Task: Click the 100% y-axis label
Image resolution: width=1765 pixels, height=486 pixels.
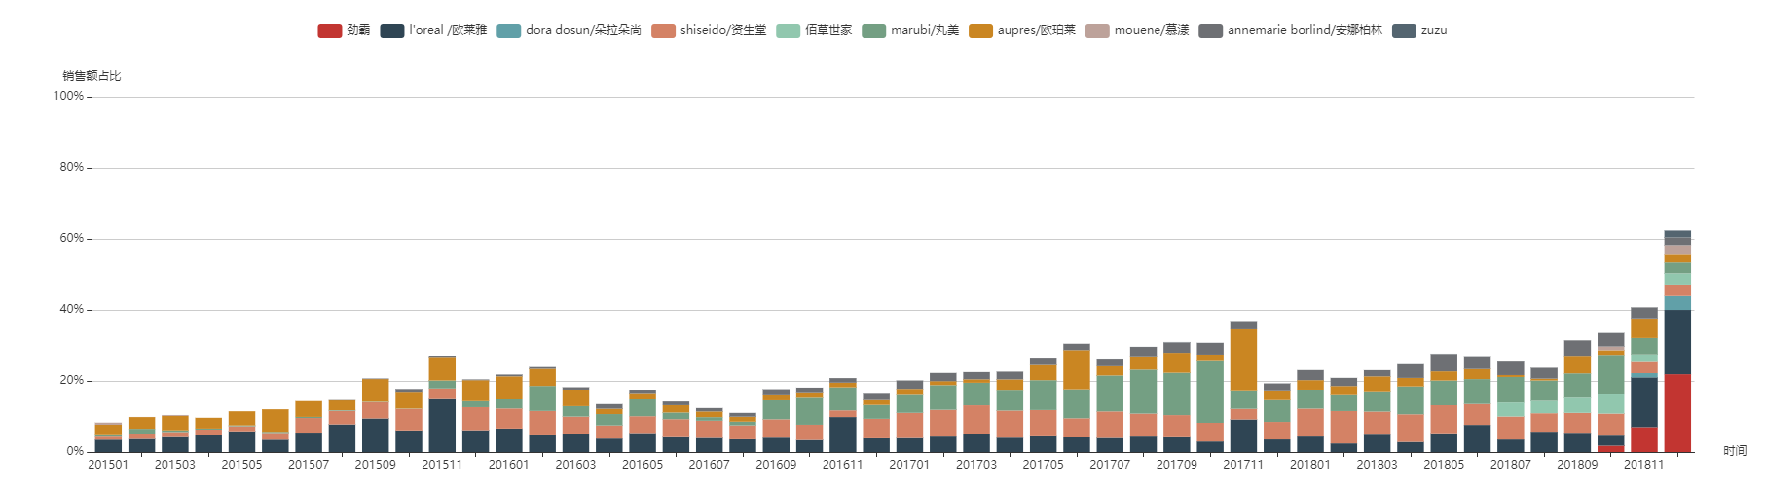Action: [68, 96]
